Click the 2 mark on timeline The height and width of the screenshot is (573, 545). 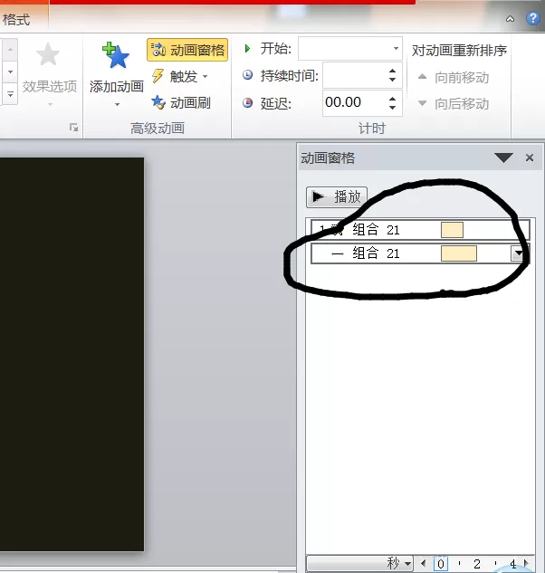pos(476,564)
